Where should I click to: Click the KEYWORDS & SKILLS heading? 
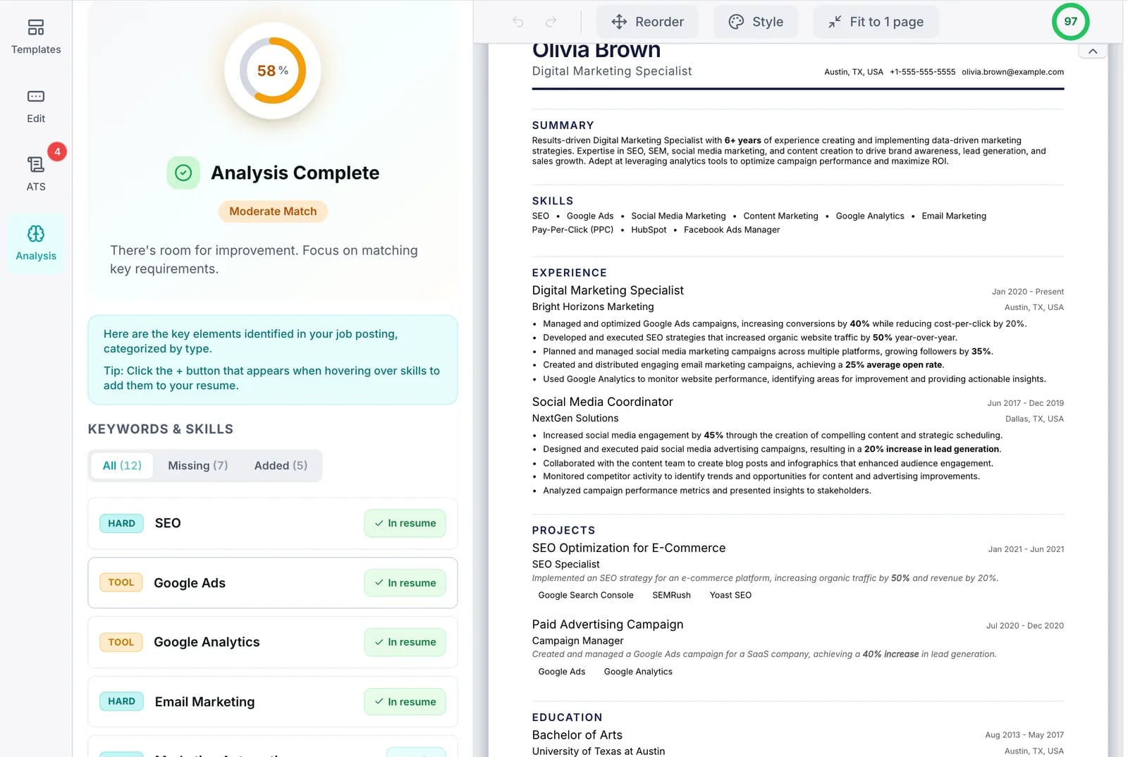(x=160, y=429)
